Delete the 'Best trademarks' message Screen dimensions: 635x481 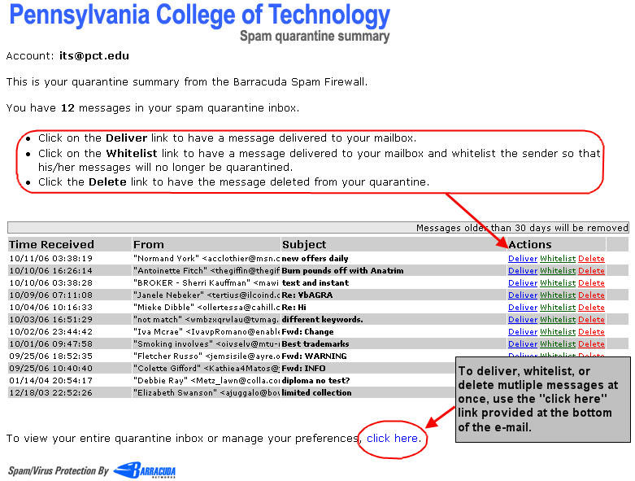click(591, 343)
